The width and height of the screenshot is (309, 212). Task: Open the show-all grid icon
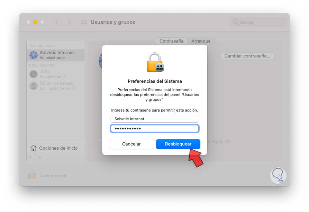click(x=83, y=22)
